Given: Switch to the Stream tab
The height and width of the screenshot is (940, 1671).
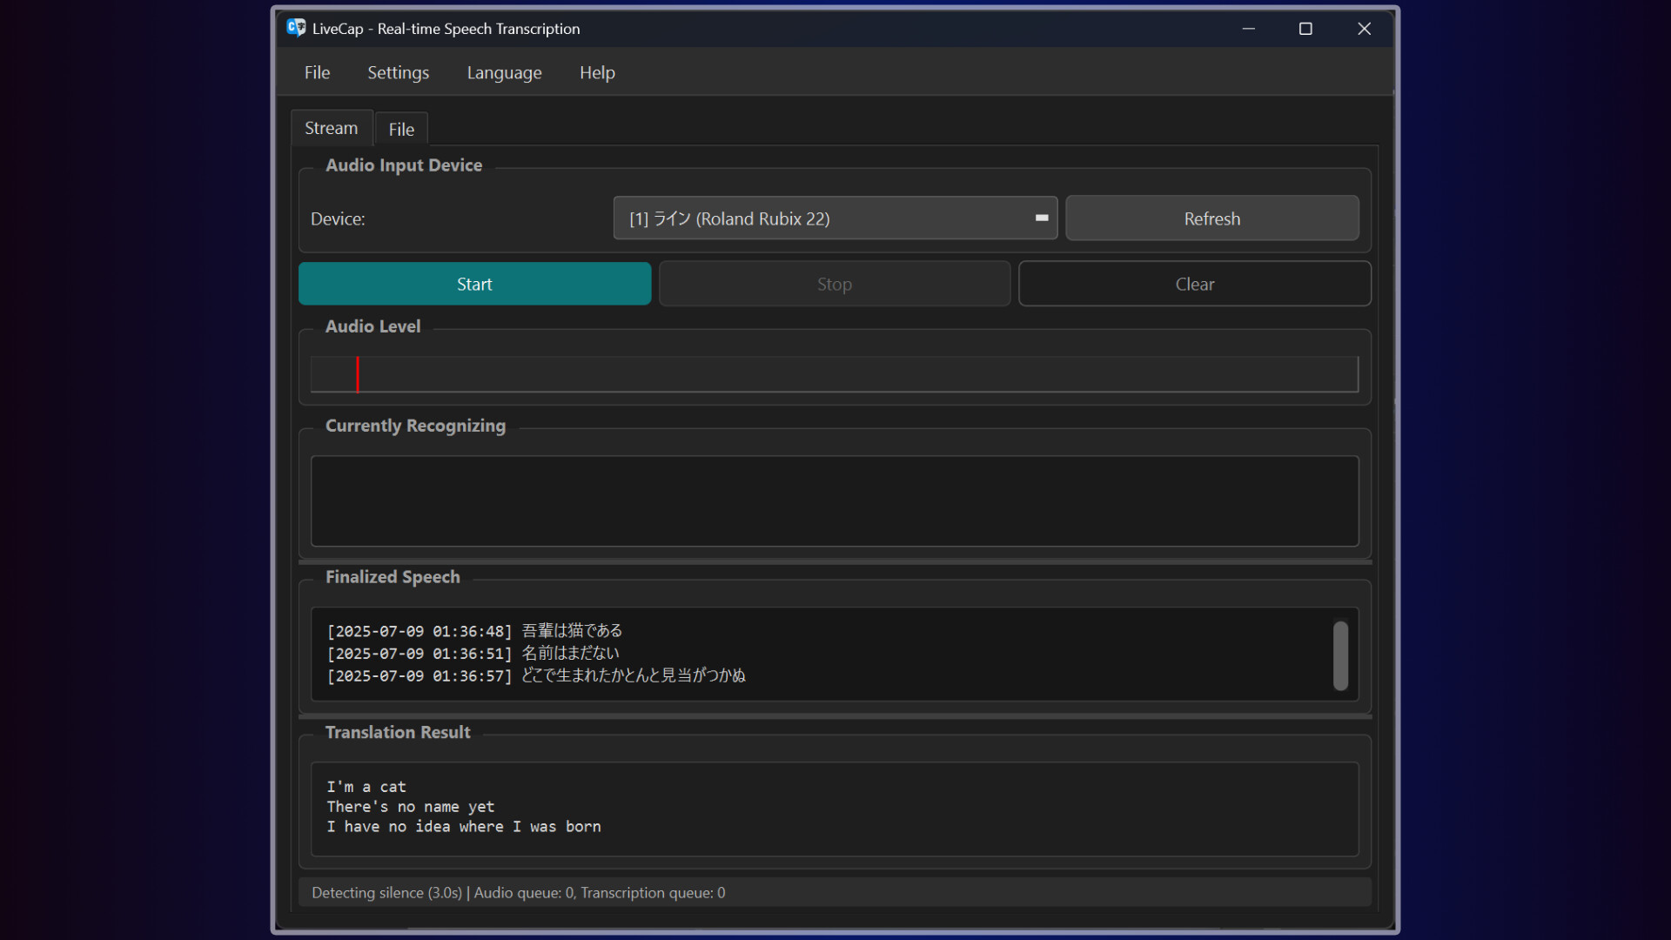Looking at the screenshot, I should tap(331, 127).
